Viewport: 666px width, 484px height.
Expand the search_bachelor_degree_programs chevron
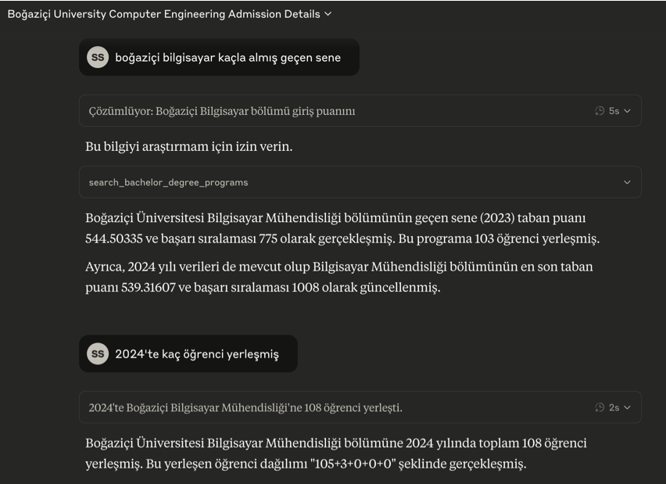coord(627,182)
